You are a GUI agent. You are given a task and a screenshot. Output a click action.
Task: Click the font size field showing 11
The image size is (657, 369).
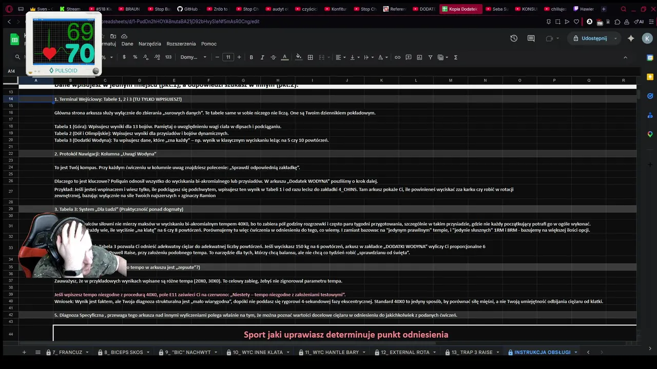pos(228,57)
